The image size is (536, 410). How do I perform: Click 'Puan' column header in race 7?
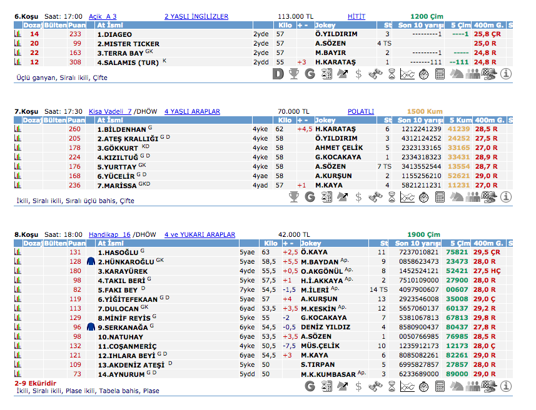pos(76,120)
